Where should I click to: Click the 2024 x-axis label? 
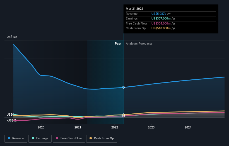point(188,127)
